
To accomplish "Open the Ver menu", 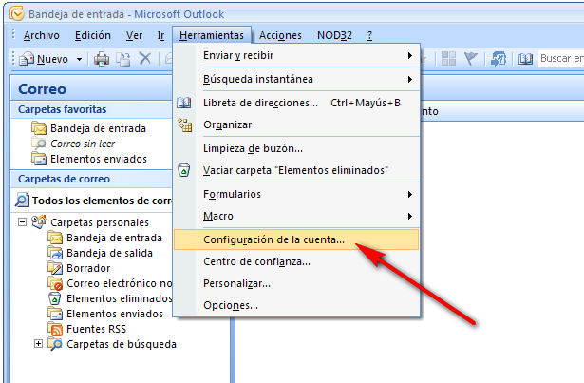I will [134, 35].
